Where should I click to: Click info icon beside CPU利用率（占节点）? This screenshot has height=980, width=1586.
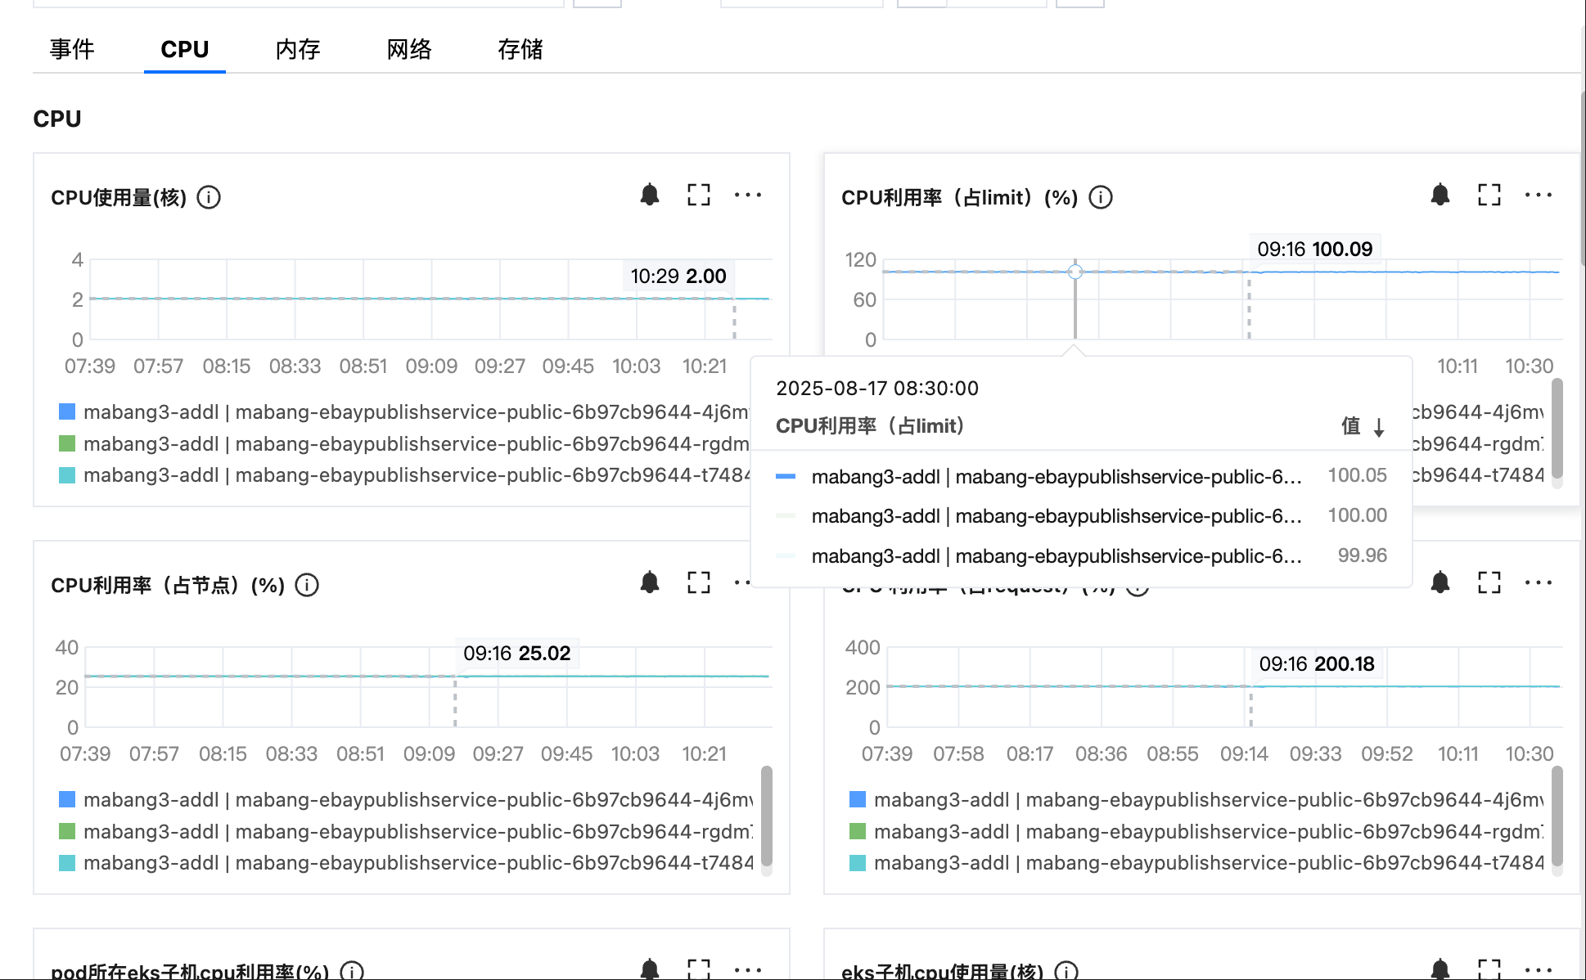coord(307,585)
